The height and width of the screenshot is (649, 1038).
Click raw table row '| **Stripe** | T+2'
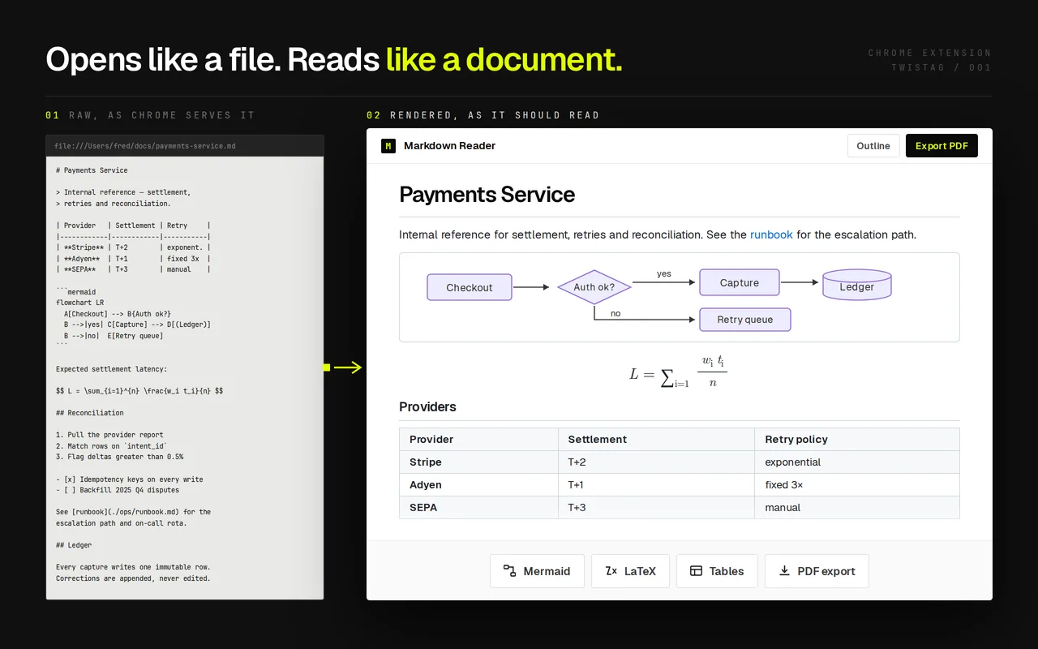[133, 247]
